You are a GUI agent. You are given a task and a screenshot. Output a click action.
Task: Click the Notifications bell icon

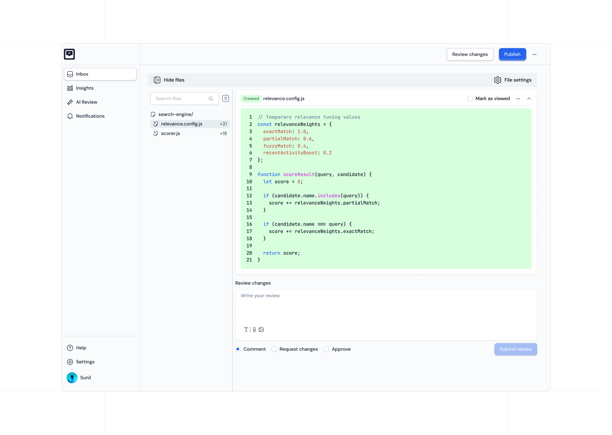[70, 116]
